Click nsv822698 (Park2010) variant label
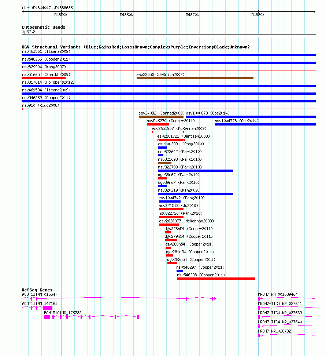Viewport: 326px width, 356px height. (x=180, y=160)
